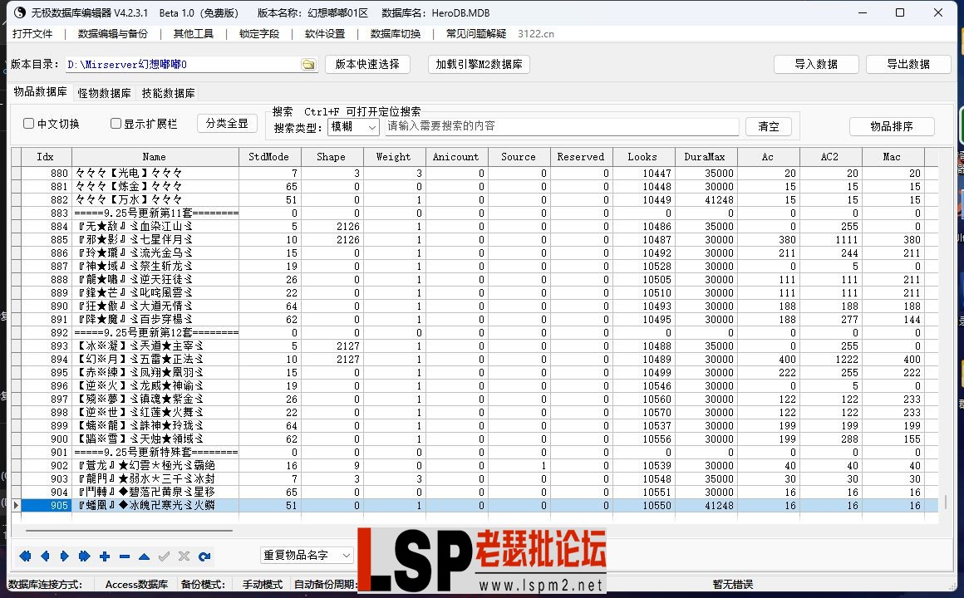Add a new record with the plus icon
The image size is (964, 598).
105,556
